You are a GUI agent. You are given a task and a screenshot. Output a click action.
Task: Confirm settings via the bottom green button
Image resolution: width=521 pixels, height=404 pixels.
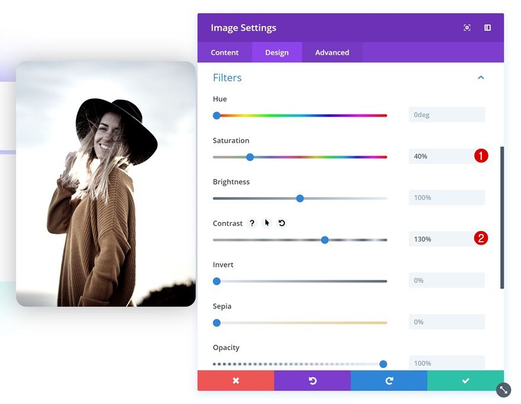point(465,380)
